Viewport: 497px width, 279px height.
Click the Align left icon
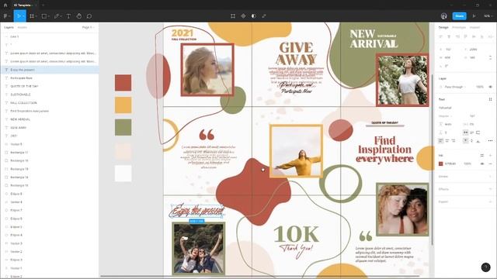441,36
